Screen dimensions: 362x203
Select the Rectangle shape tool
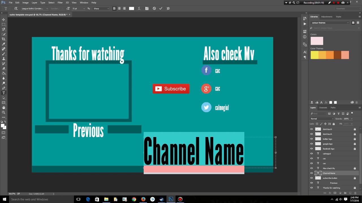[4, 103]
